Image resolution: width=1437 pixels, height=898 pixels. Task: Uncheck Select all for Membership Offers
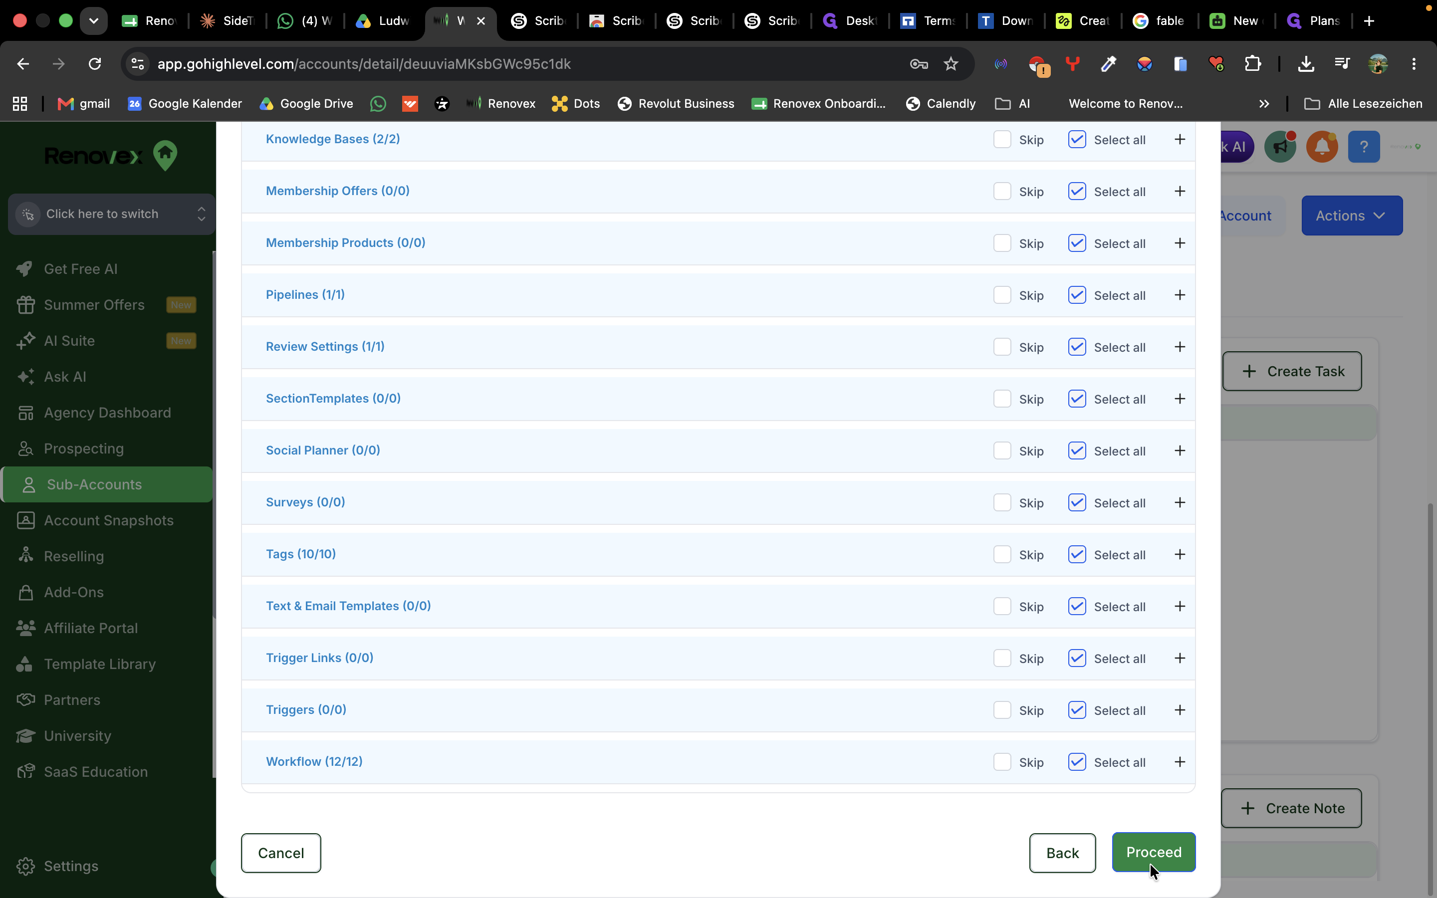coord(1077,191)
